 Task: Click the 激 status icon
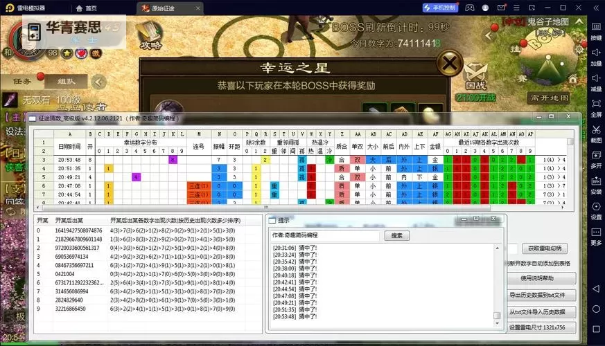point(96,53)
